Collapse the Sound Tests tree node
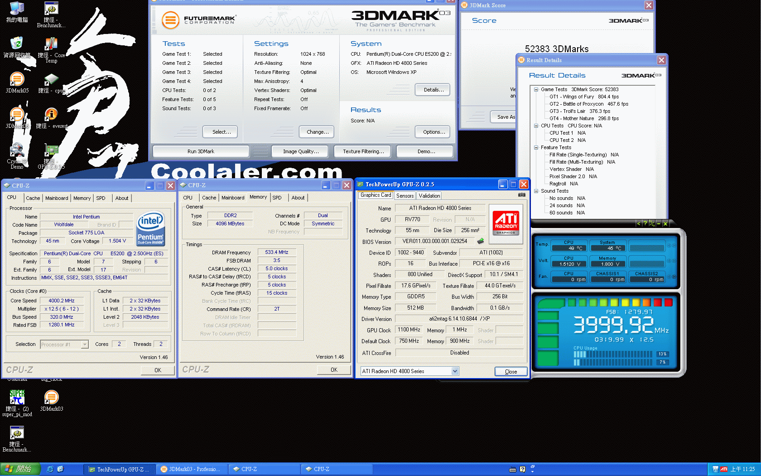The width and height of the screenshot is (761, 476). point(536,191)
